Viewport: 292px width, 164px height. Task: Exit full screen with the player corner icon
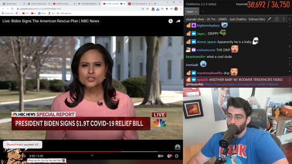[177, 156]
